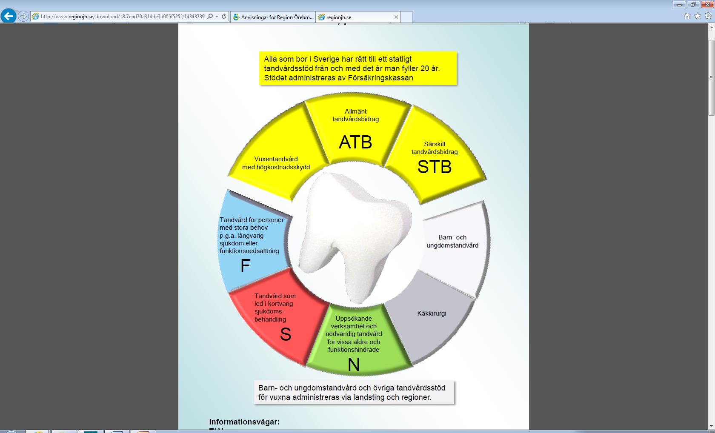Click the IE page icon in the address bar

click(36, 17)
